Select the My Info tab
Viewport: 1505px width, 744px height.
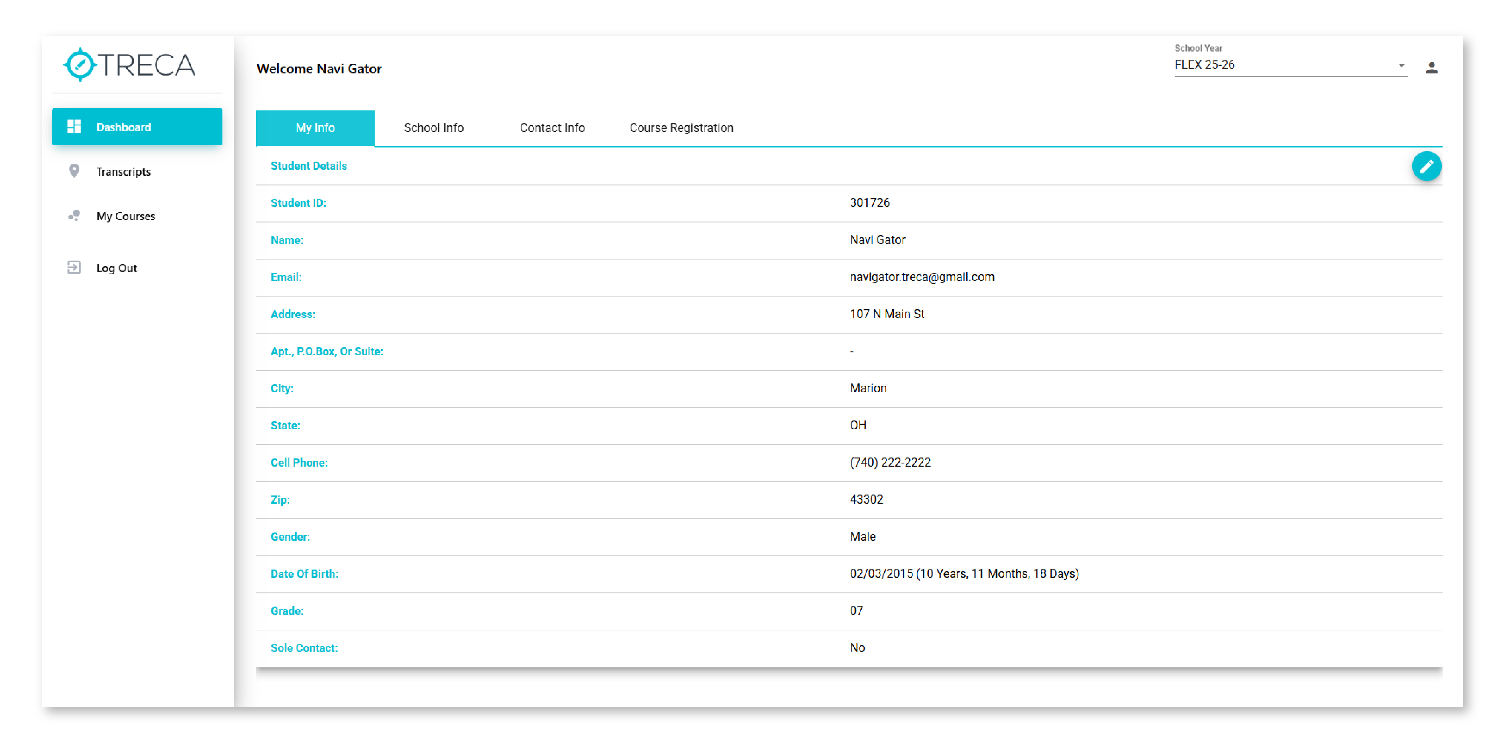(315, 127)
